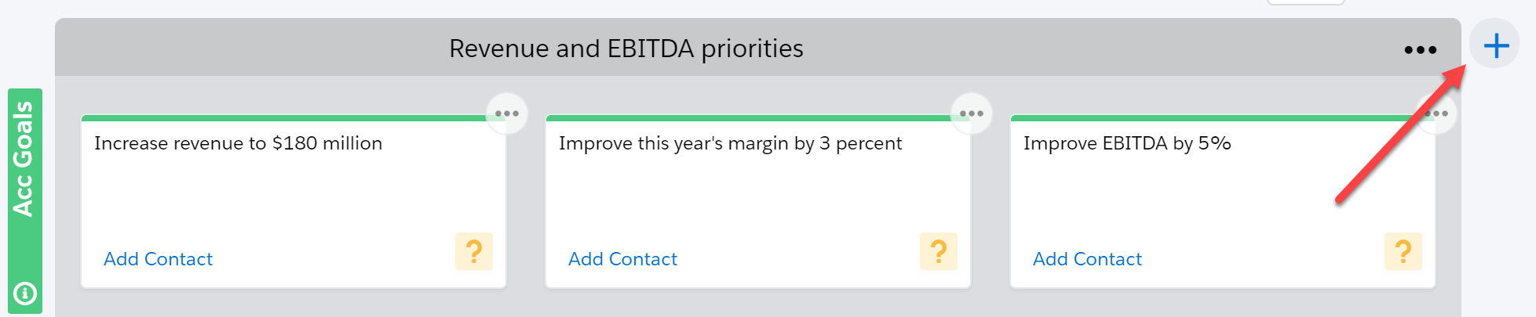
Task: Open the ellipsis menu on the margin improvement card
Action: [972, 113]
